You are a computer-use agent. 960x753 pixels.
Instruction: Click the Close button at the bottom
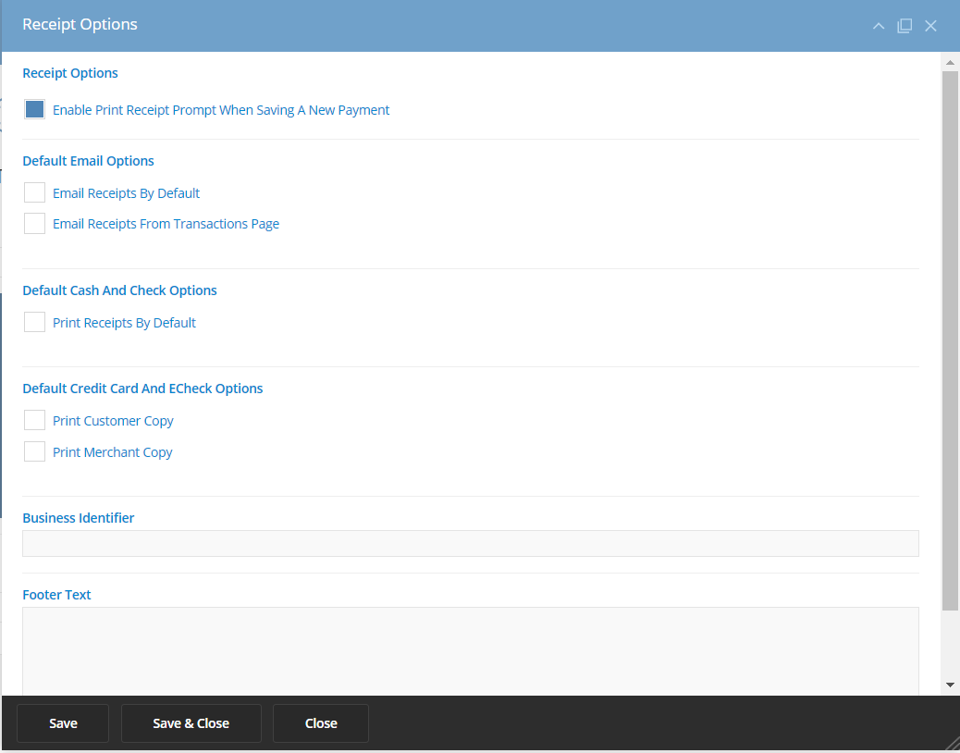[320, 722]
